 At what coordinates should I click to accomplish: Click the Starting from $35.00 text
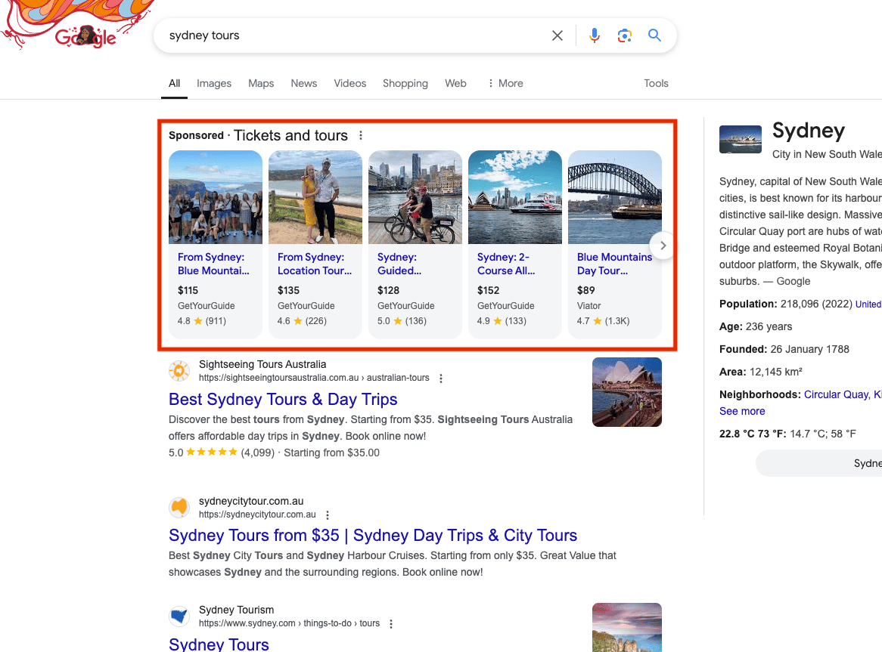click(x=331, y=453)
